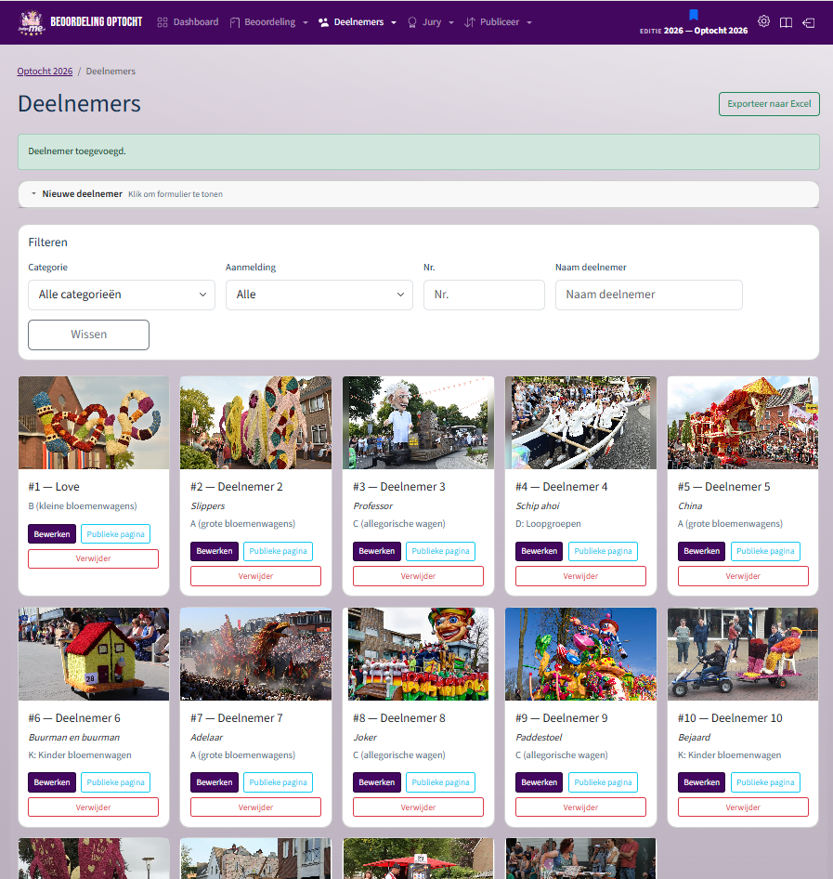Open Publieke pagina for Deelnemer 6
The width and height of the screenshot is (833, 879).
[x=115, y=782]
